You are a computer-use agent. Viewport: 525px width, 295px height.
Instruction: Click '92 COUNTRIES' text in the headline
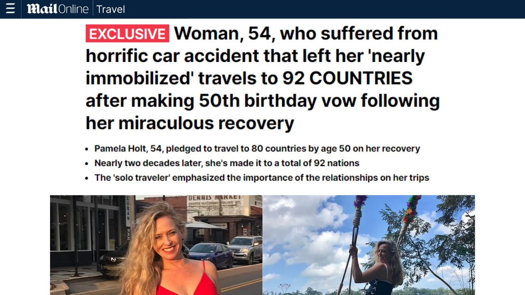(x=347, y=78)
